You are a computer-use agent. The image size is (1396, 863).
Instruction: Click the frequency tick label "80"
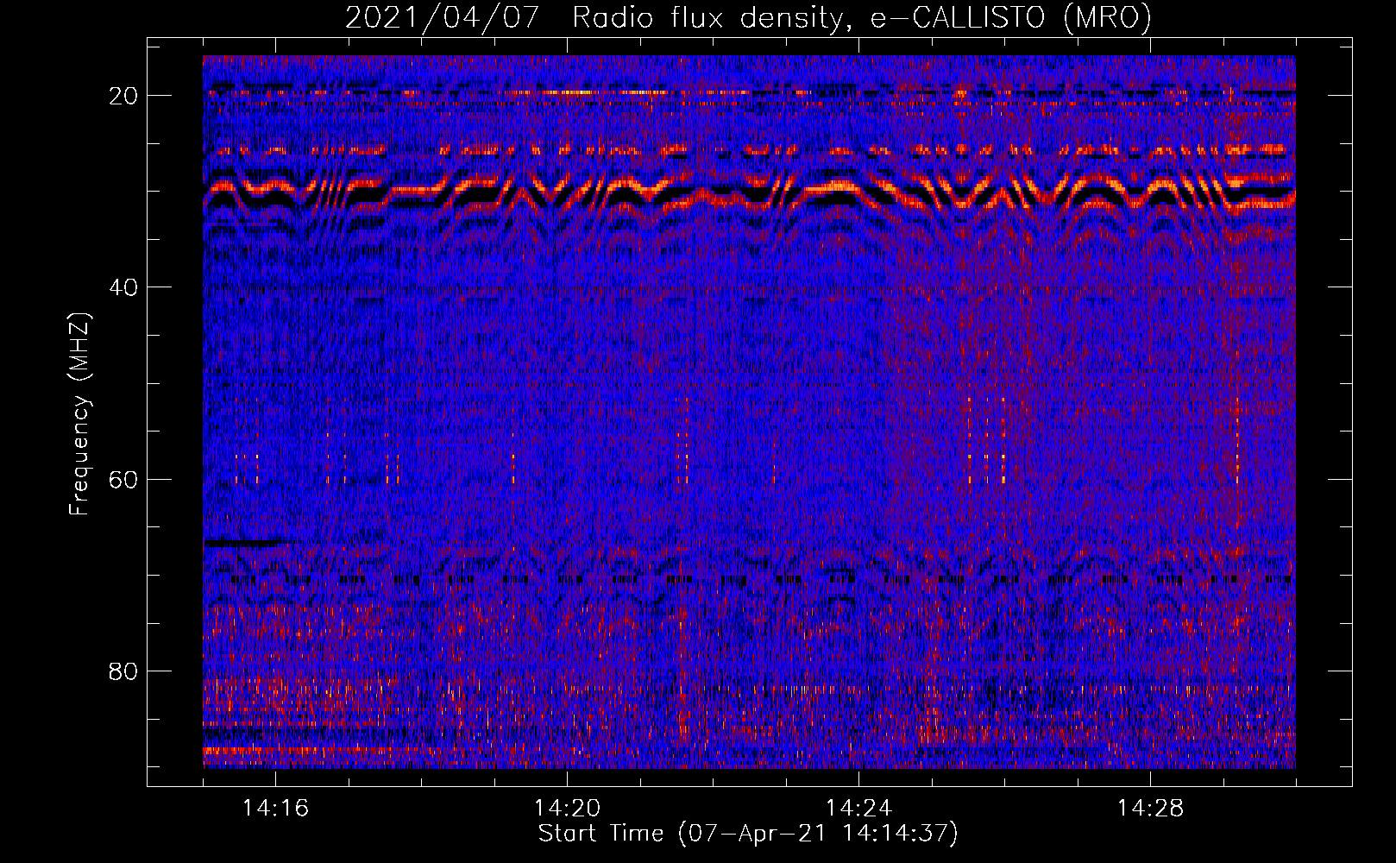[x=123, y=671]
